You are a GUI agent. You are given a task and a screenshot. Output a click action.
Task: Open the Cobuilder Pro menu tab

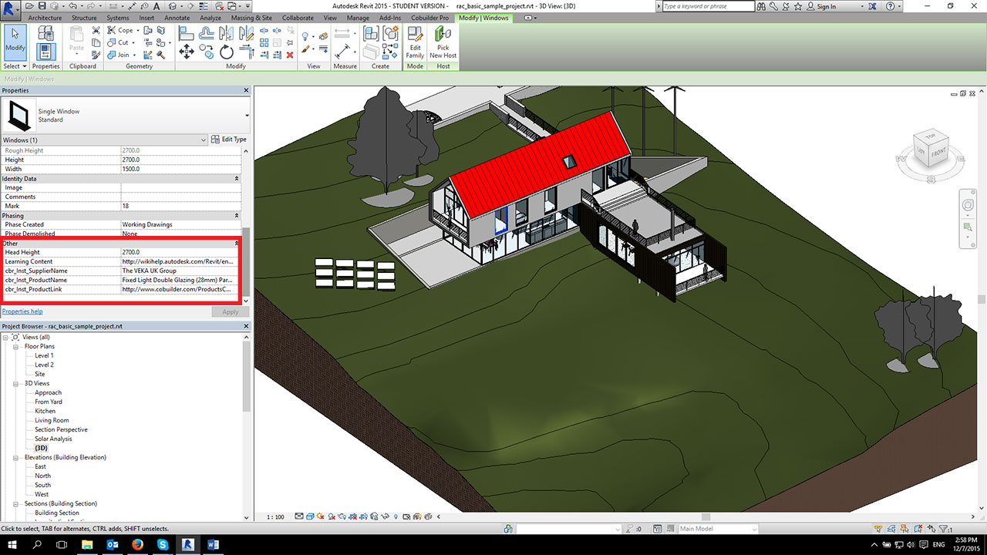pos(429,18)
